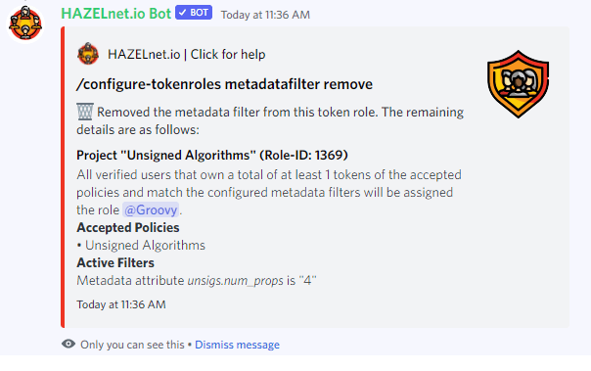
Task: Click the Unsigned Algorithms policy bullet
Action: (x=141, y=245)
